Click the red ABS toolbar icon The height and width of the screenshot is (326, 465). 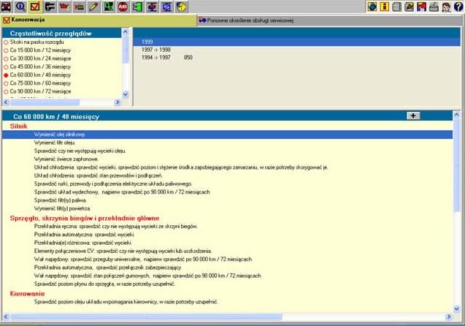123,7
